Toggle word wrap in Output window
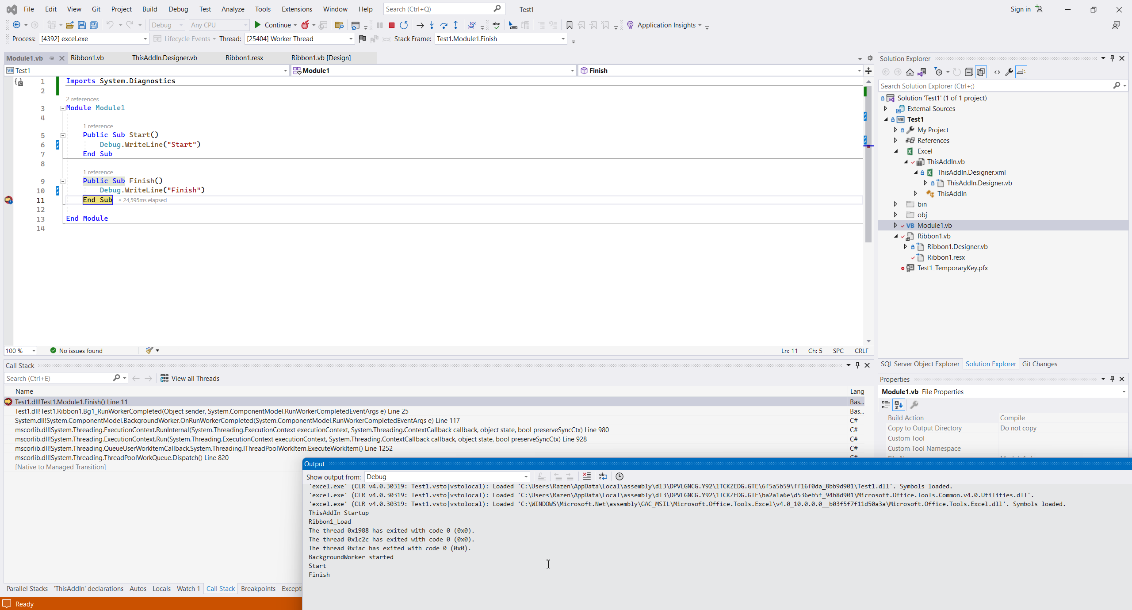 click(603, 476)
